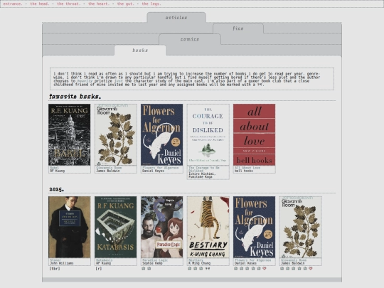
Task: Click the 'Bestiary' title caption
Action: point(196,260)
